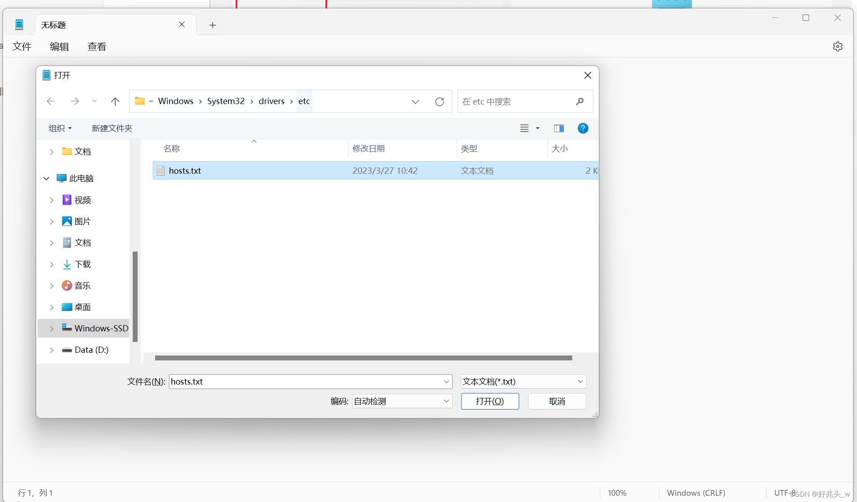Image resolution: width=857 pixels, height=502 pixels.
Task: Sort by the Date modified (修改日期) column header
Action: tap(369, 149)
